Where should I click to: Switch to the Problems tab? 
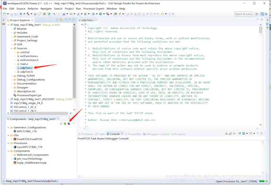point(86,134)
